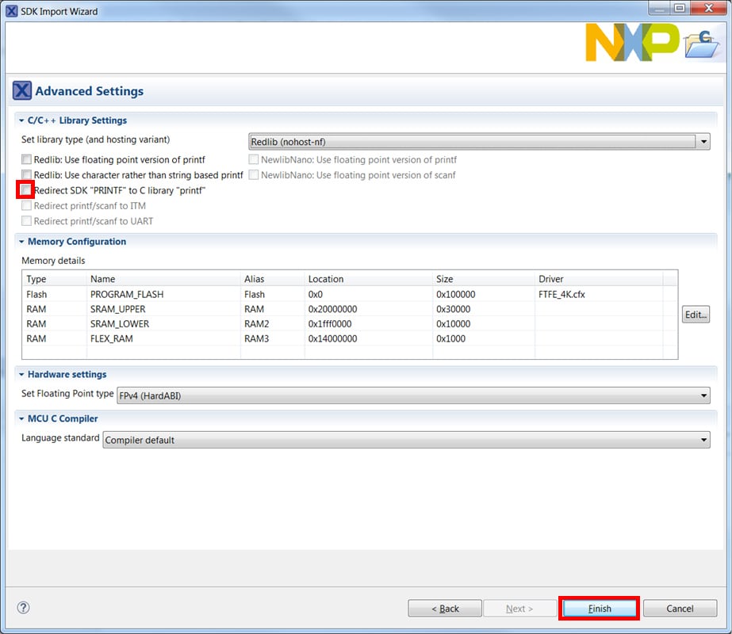Viewport: 732px width, 634px height.
Task: Collapse the Hardware settings section
Action: [21, 374]
